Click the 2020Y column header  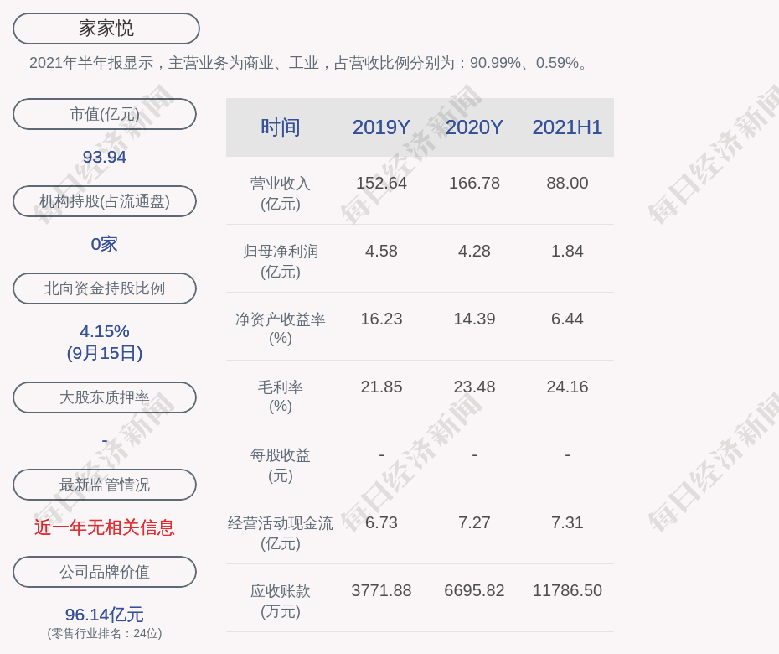474,127
